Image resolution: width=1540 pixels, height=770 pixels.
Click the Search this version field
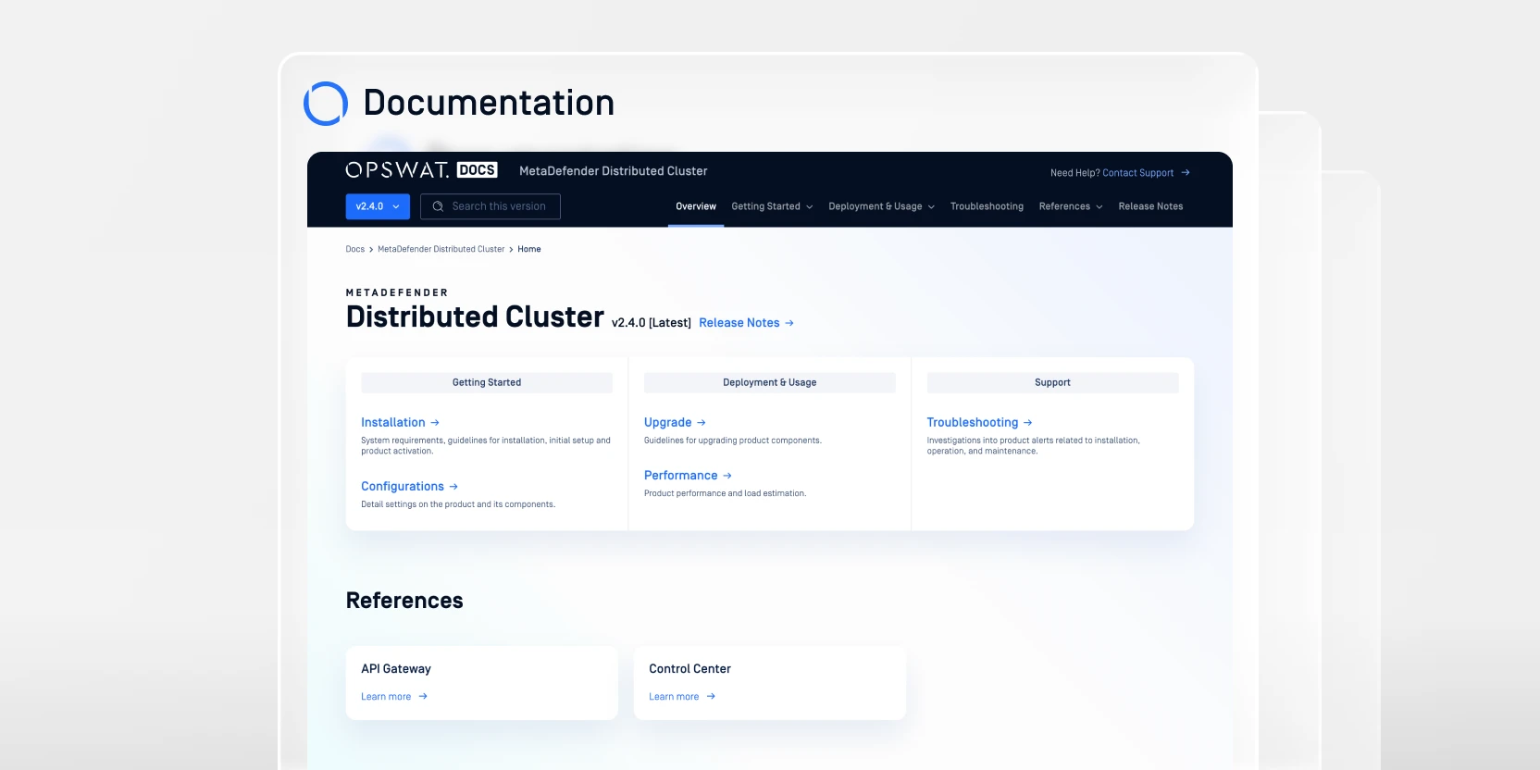(x=500, y=206)
